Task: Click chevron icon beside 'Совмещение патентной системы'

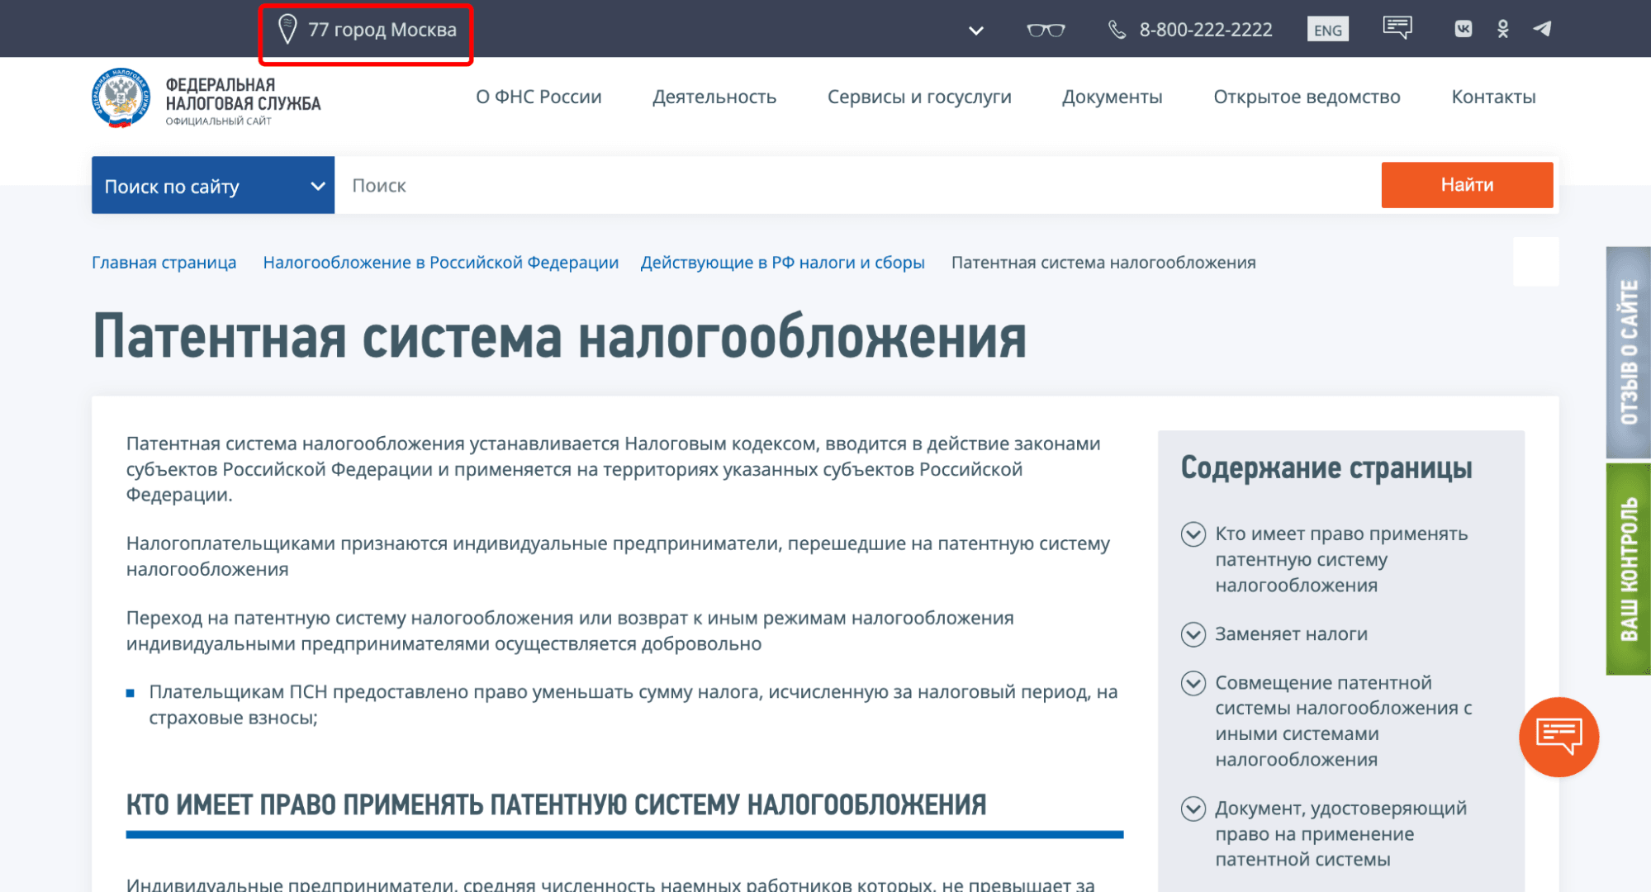Action: [x=1193, y=683]
